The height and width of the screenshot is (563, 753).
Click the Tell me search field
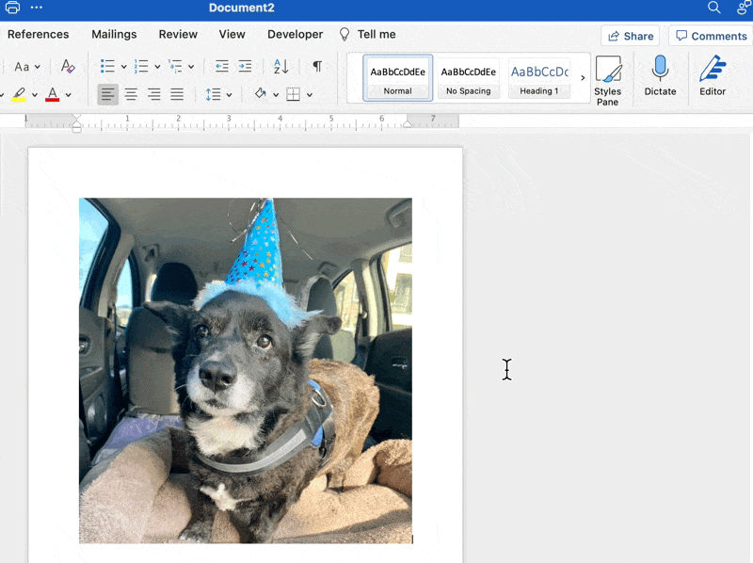[368, 35]
